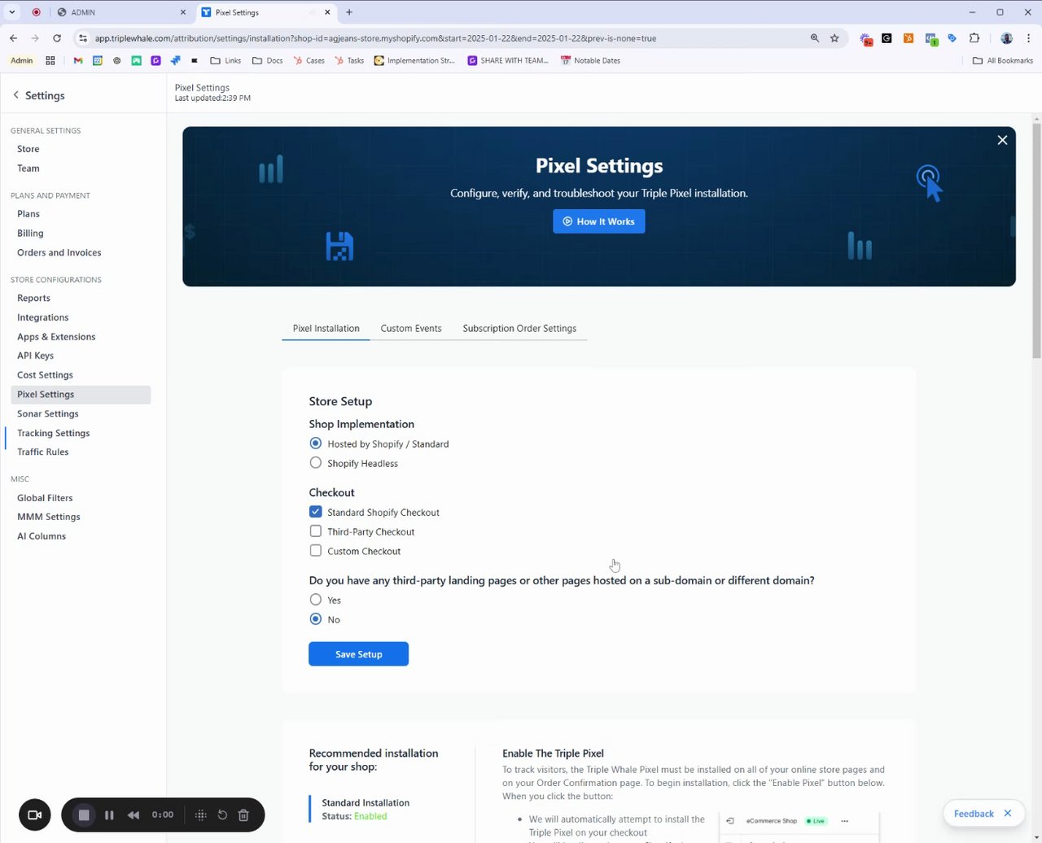
Task: Open a new browser tab
Action: pos(349,12)
